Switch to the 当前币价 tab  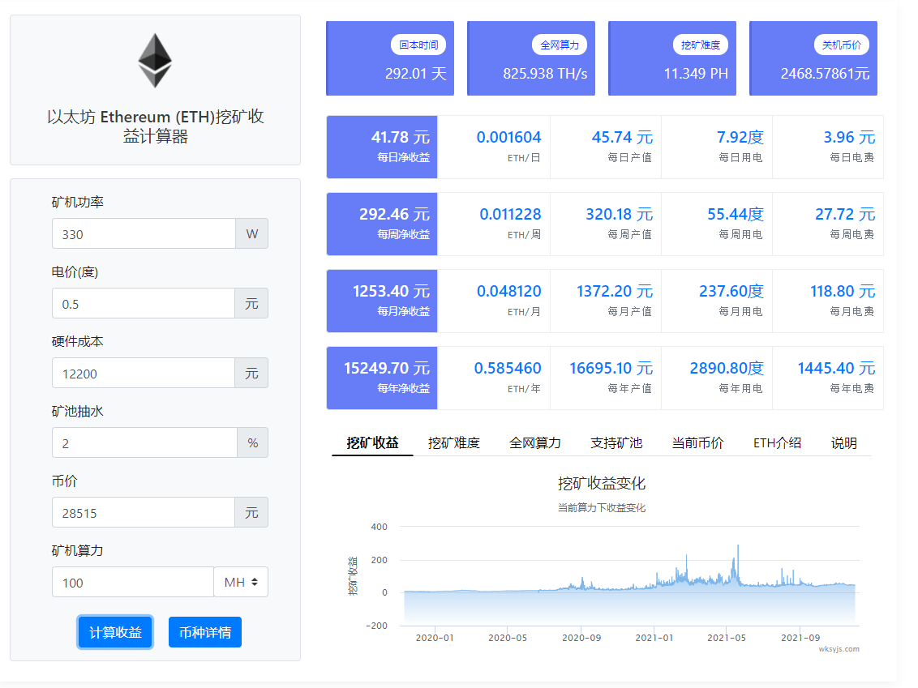(698, 443)
